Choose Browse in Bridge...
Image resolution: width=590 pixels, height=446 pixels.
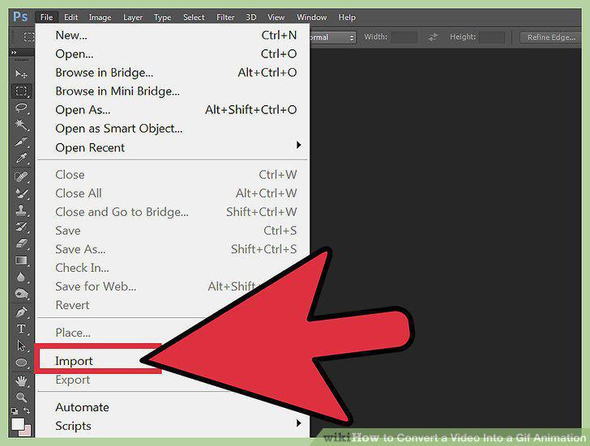tap(173, 73)
